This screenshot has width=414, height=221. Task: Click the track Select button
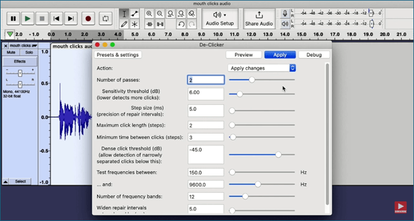tap(20, 181)
